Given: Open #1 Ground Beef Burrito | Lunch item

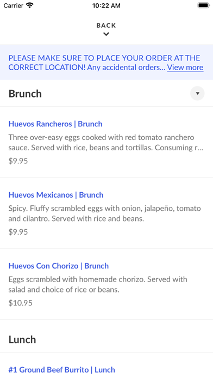Looking at the screenshot, I should pyautogui.click(x=62, y=370).
